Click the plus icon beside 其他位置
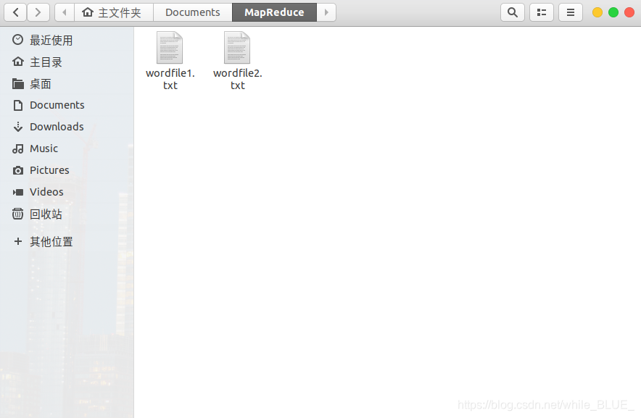The image size is (641, 418). pos(17,241)
